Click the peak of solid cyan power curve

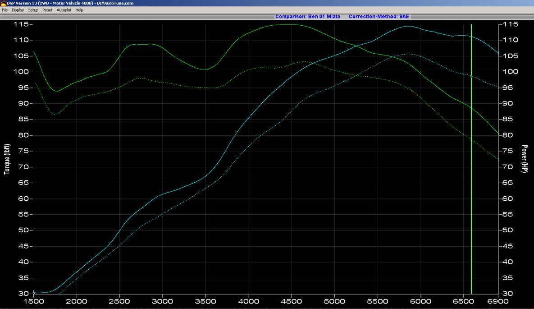(x=407, y=26)
